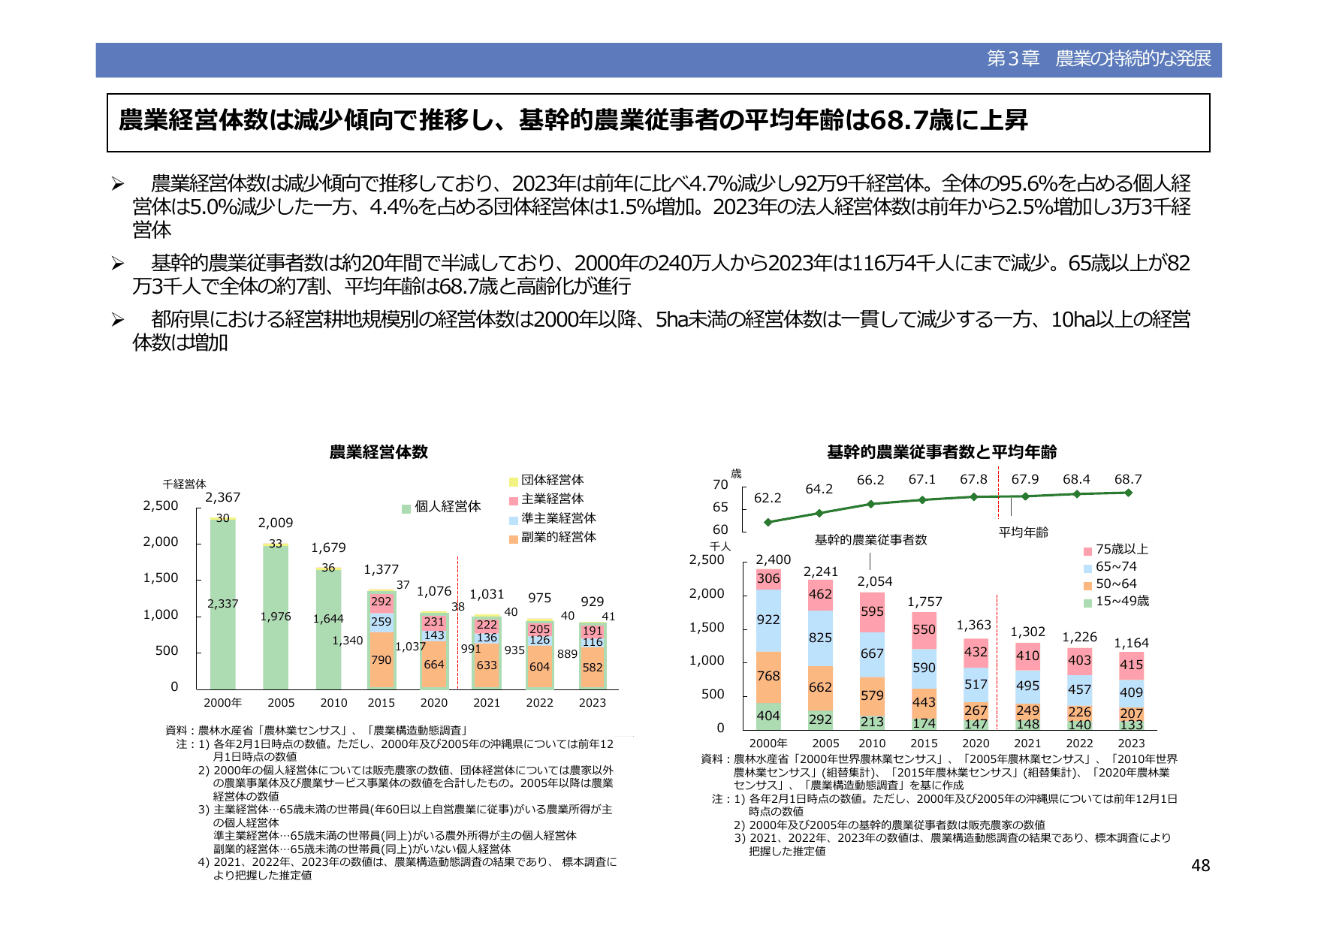Select the 準主業経営体 blue legend marker
Image resolution: width=1318 pixels, height=932 pixels.
[515, 519]
